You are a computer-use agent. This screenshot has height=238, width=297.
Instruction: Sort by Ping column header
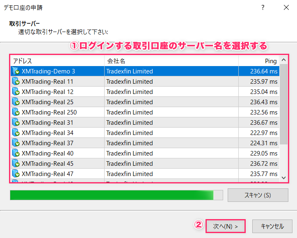click(259, 61)
